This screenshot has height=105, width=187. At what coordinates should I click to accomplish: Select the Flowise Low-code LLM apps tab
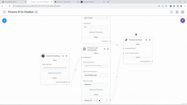[40, 2]
